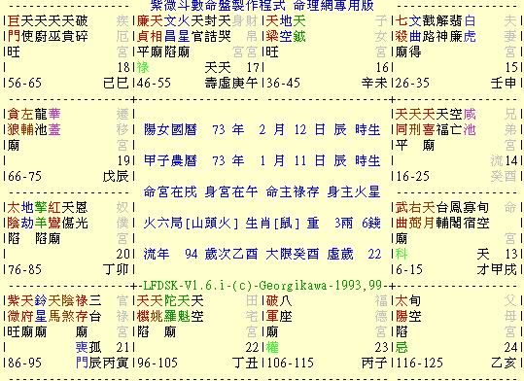Select the red star name 天梁

272,29
